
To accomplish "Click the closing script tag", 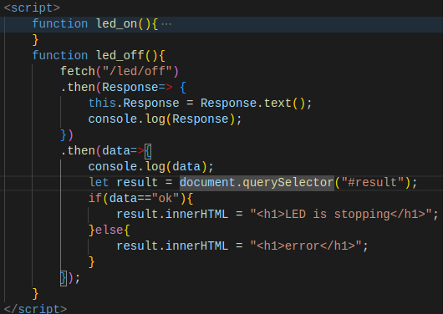I will (x=35, y=308).
